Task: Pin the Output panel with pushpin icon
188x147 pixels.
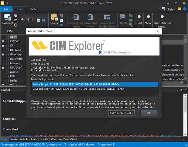Action: pyautogui.click(x=181, y=90)
